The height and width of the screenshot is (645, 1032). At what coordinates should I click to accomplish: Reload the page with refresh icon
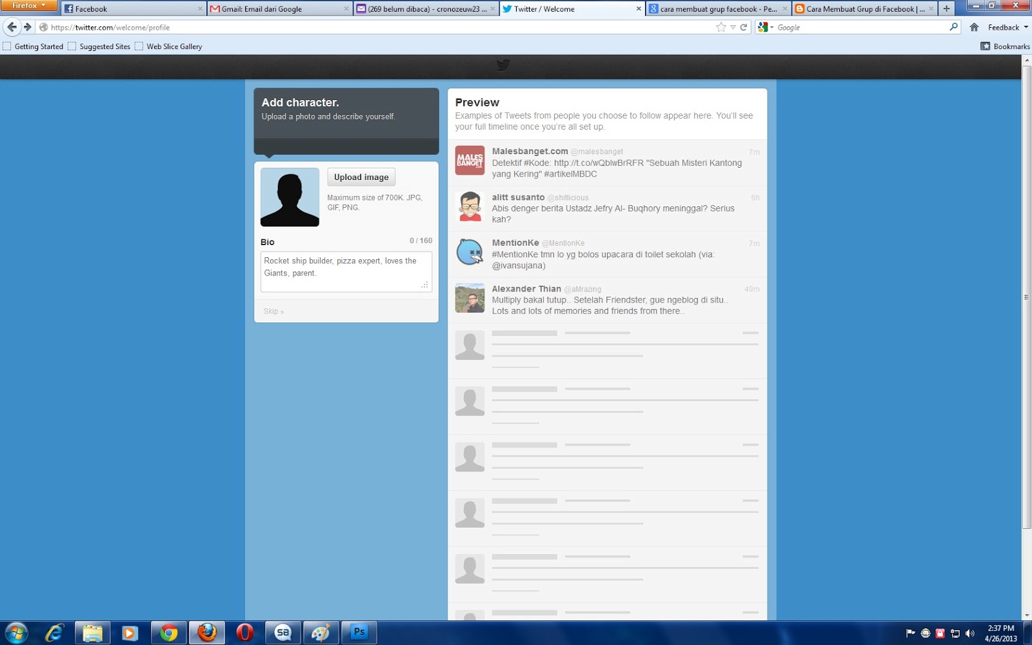[744, 27]
